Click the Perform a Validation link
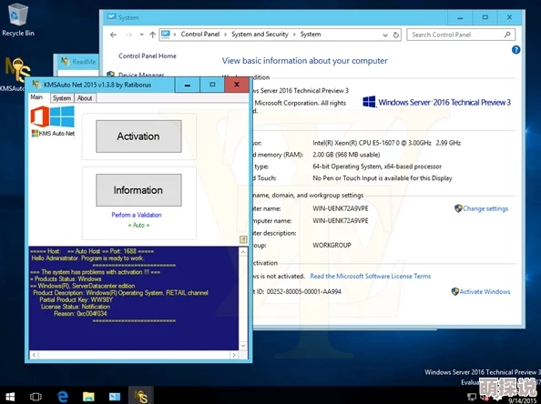Viewport: 541px width, 404px height. pos(137,215)
